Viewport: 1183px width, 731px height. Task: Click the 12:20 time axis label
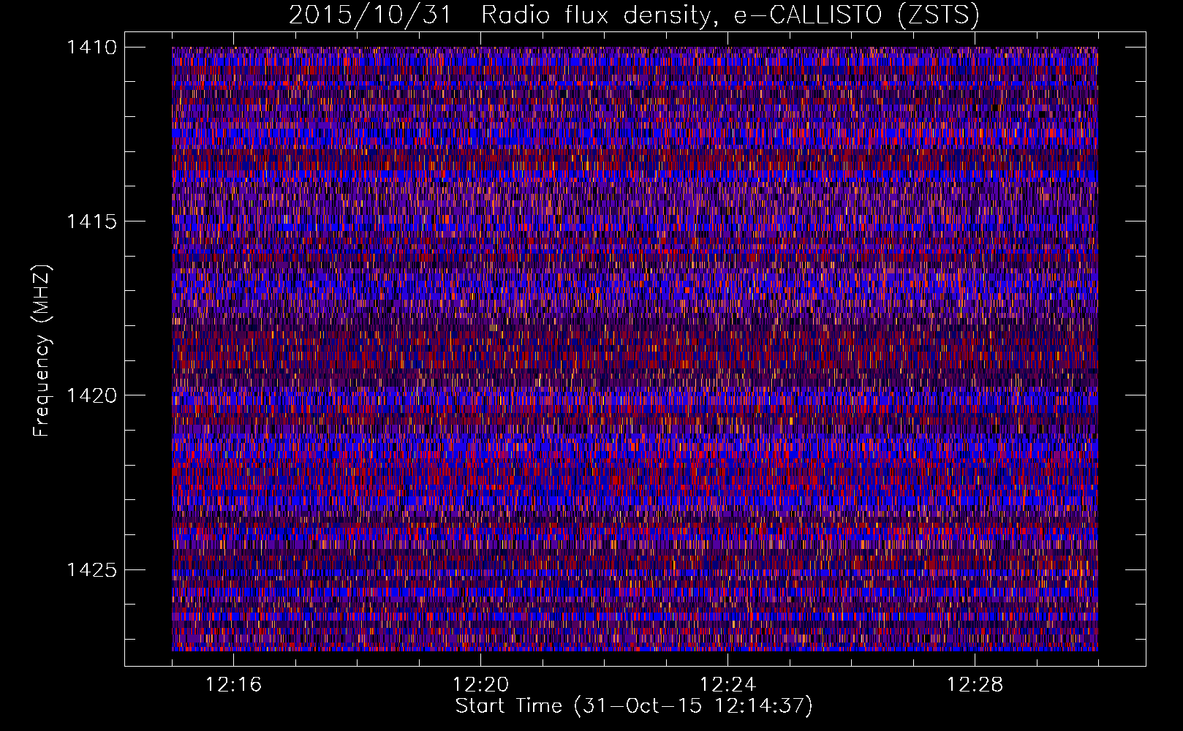coord(480,685)
